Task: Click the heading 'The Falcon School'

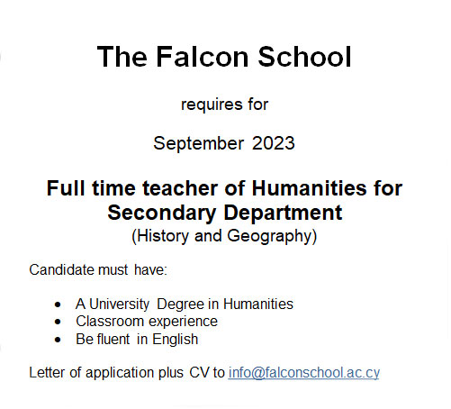Action: (224, 57)
